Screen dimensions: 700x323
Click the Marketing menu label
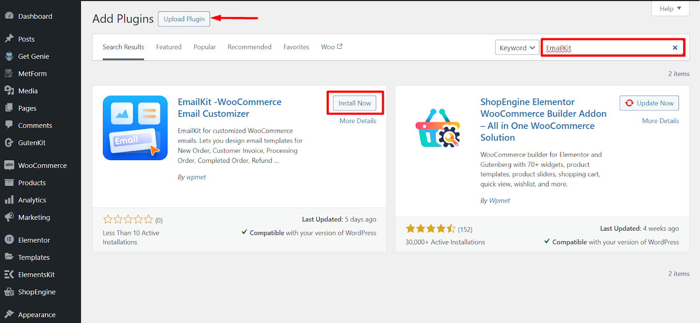point(34,217)
